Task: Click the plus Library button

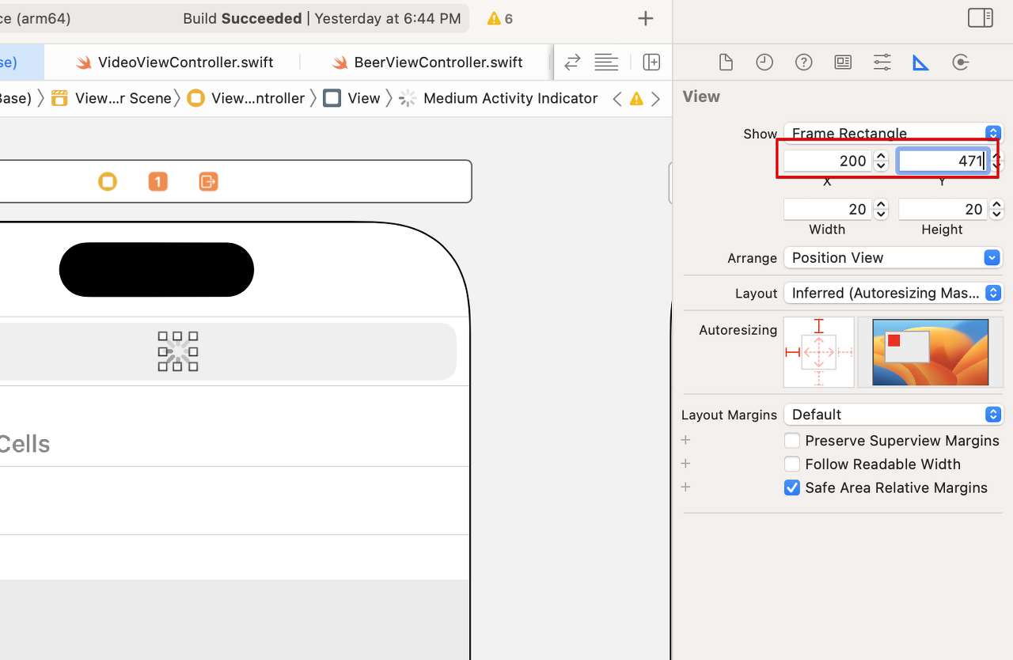Action: 646,18
